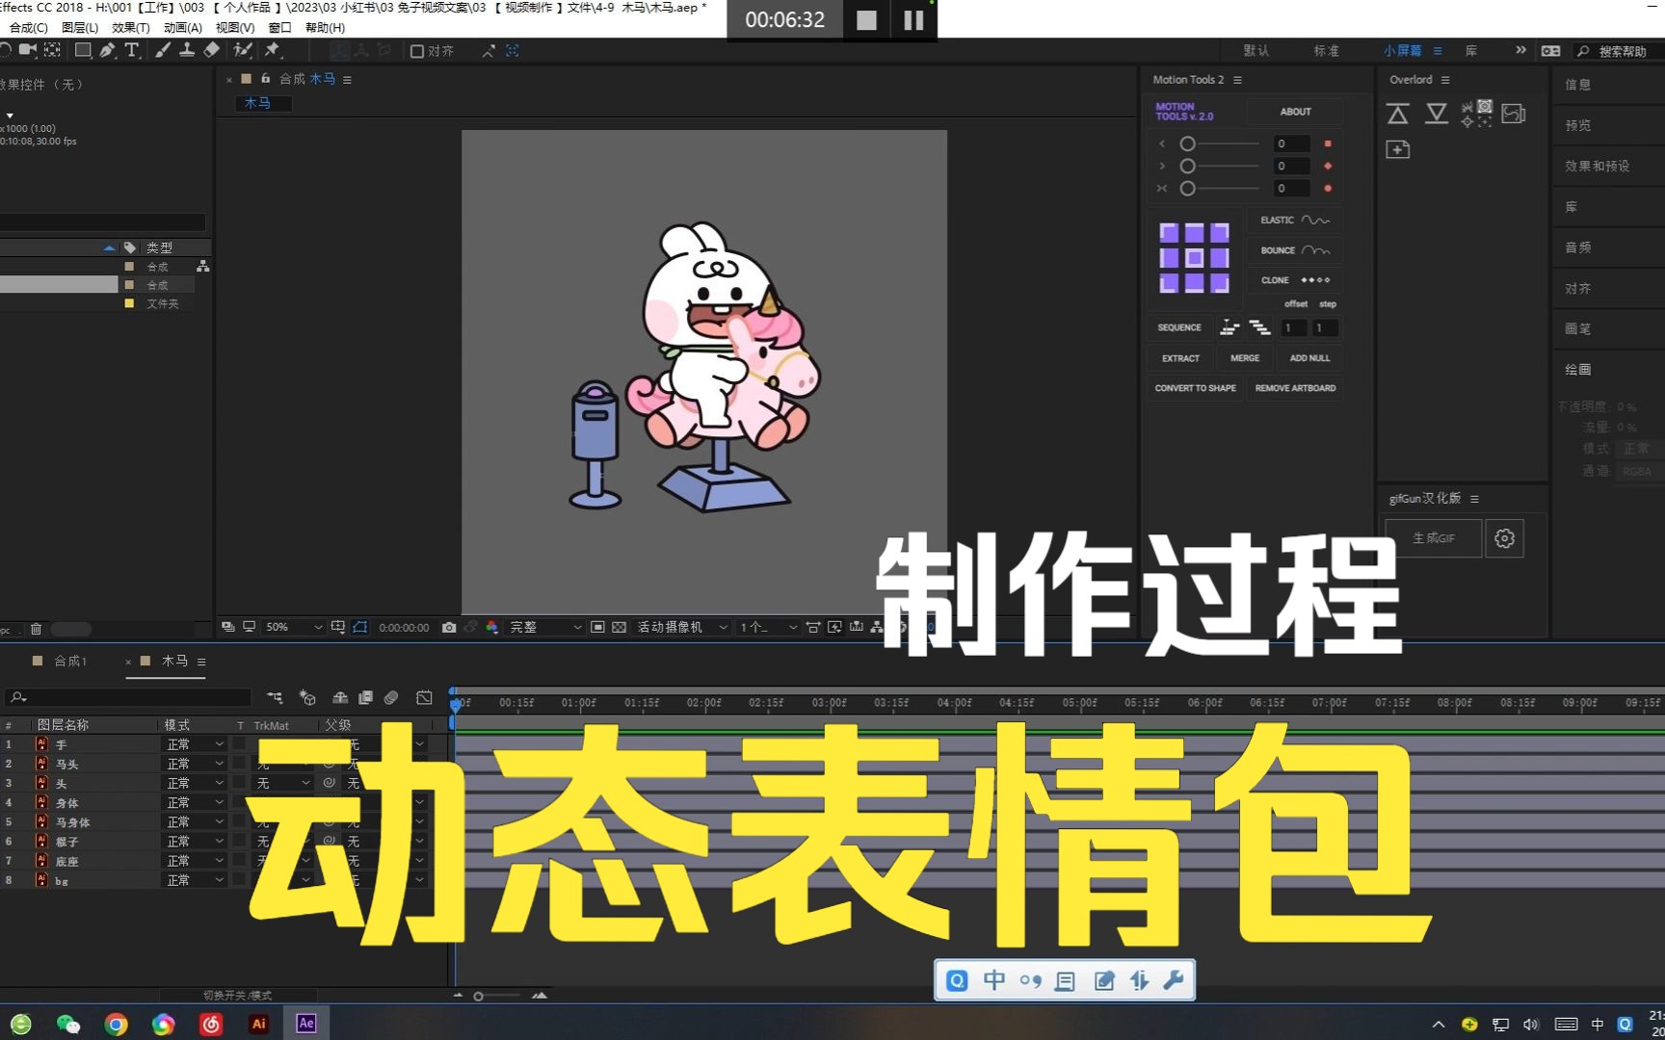The width and height of the screenshot is (1665, 1040).
Task: Click the Draft 3D timeline icon
Action: 307,697
